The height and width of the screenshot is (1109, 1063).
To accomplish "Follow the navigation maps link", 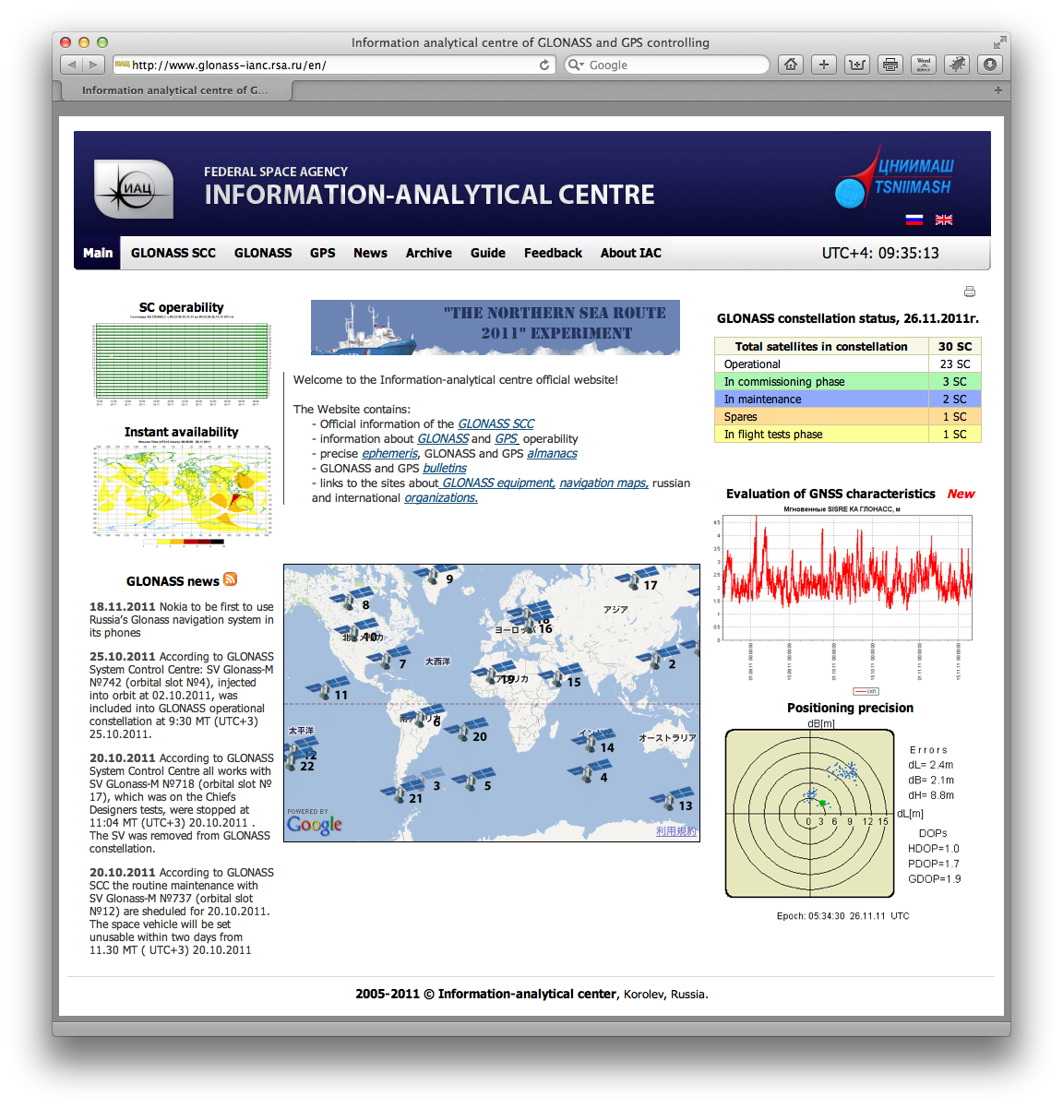I will (x=603, y=483).
